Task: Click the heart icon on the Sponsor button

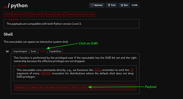Action: point(92,5)
